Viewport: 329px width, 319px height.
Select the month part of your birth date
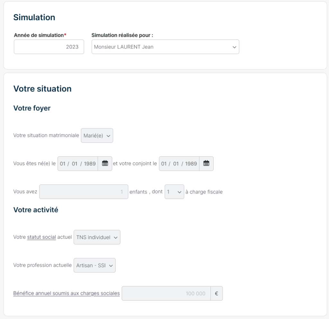75,164
